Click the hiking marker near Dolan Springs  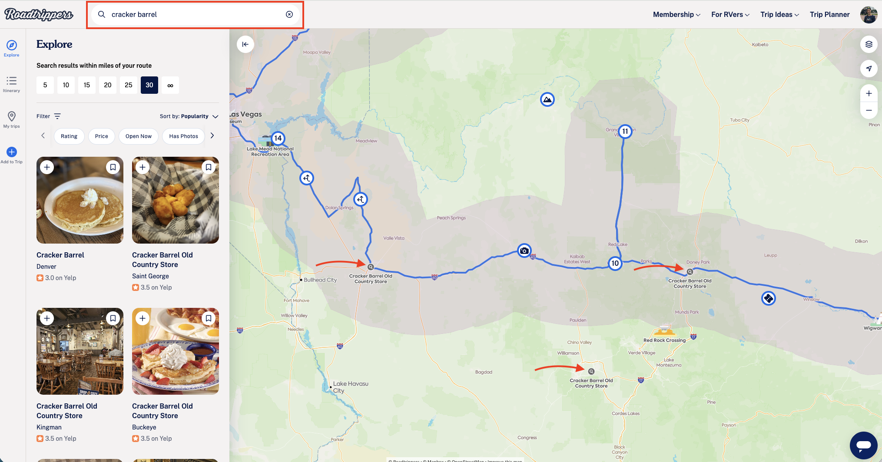point(361,199)
